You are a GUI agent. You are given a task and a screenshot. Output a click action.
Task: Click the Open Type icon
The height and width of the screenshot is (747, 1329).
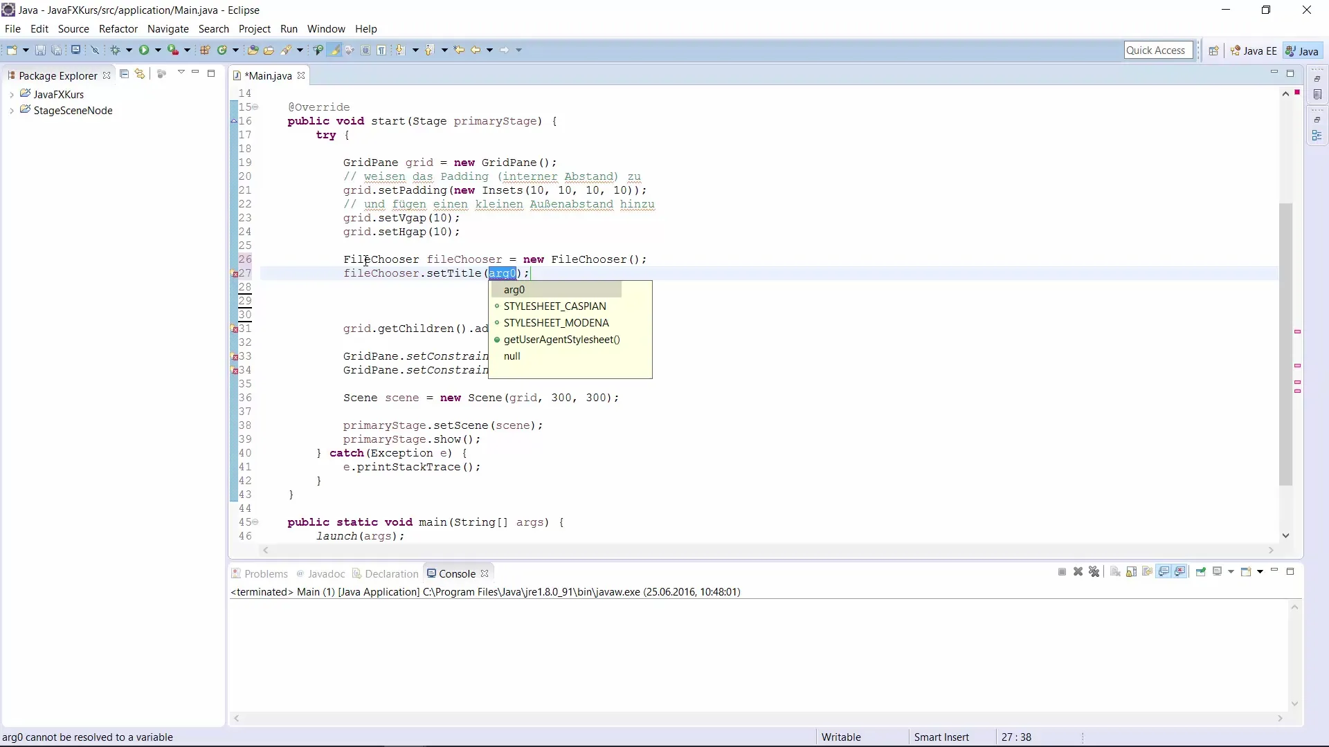pyautogui.click(x=253, y=50)
